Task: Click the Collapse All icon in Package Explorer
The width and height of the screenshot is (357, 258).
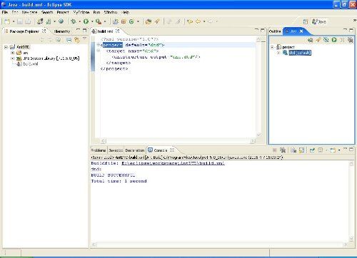Action: pyautogui.click(x=69, y=40)
